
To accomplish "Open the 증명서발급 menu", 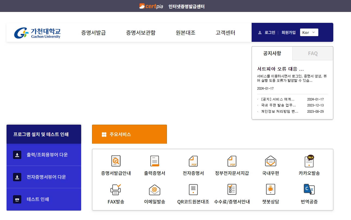I will point(93,33).
